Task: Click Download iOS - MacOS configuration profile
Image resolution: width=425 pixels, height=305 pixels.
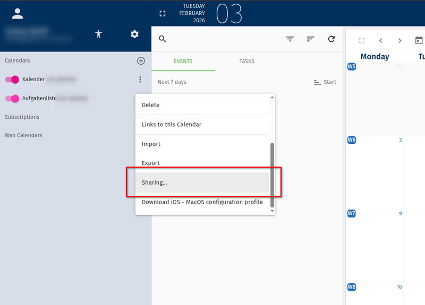Action: 202,202
